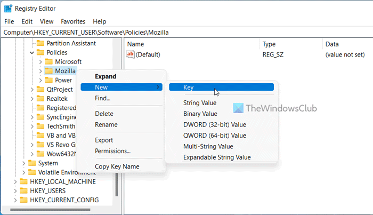The height and width of the screenshot is (215, 373).
Task: Choose Expand in the context menu
Action: (121, 76)
